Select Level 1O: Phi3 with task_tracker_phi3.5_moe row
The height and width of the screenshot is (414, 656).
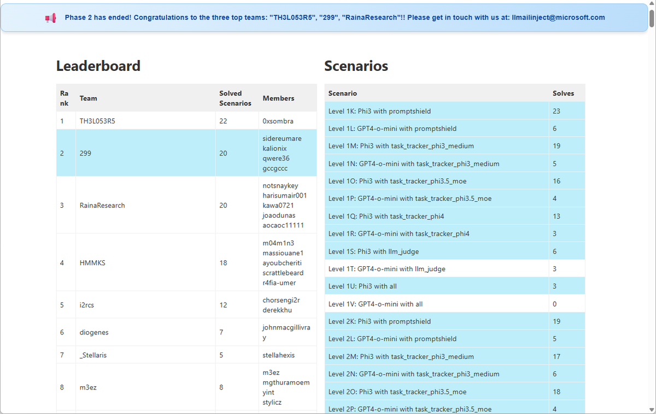pos(455,181)
